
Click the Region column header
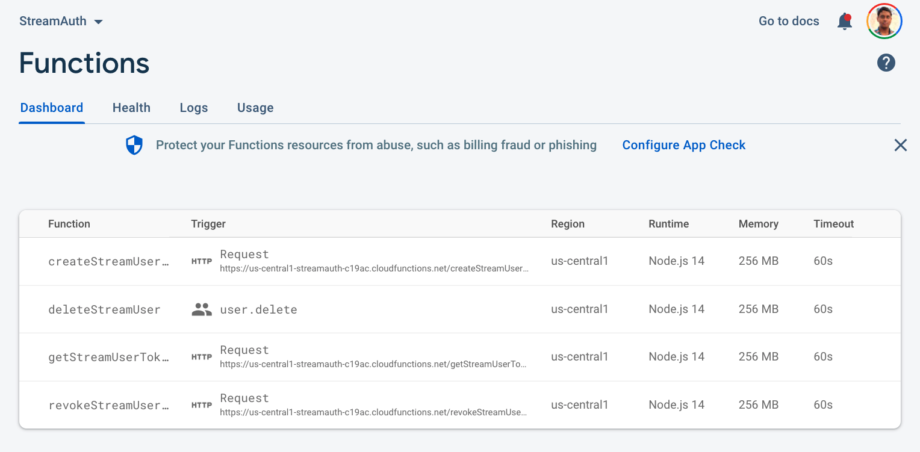pos(568,224)
